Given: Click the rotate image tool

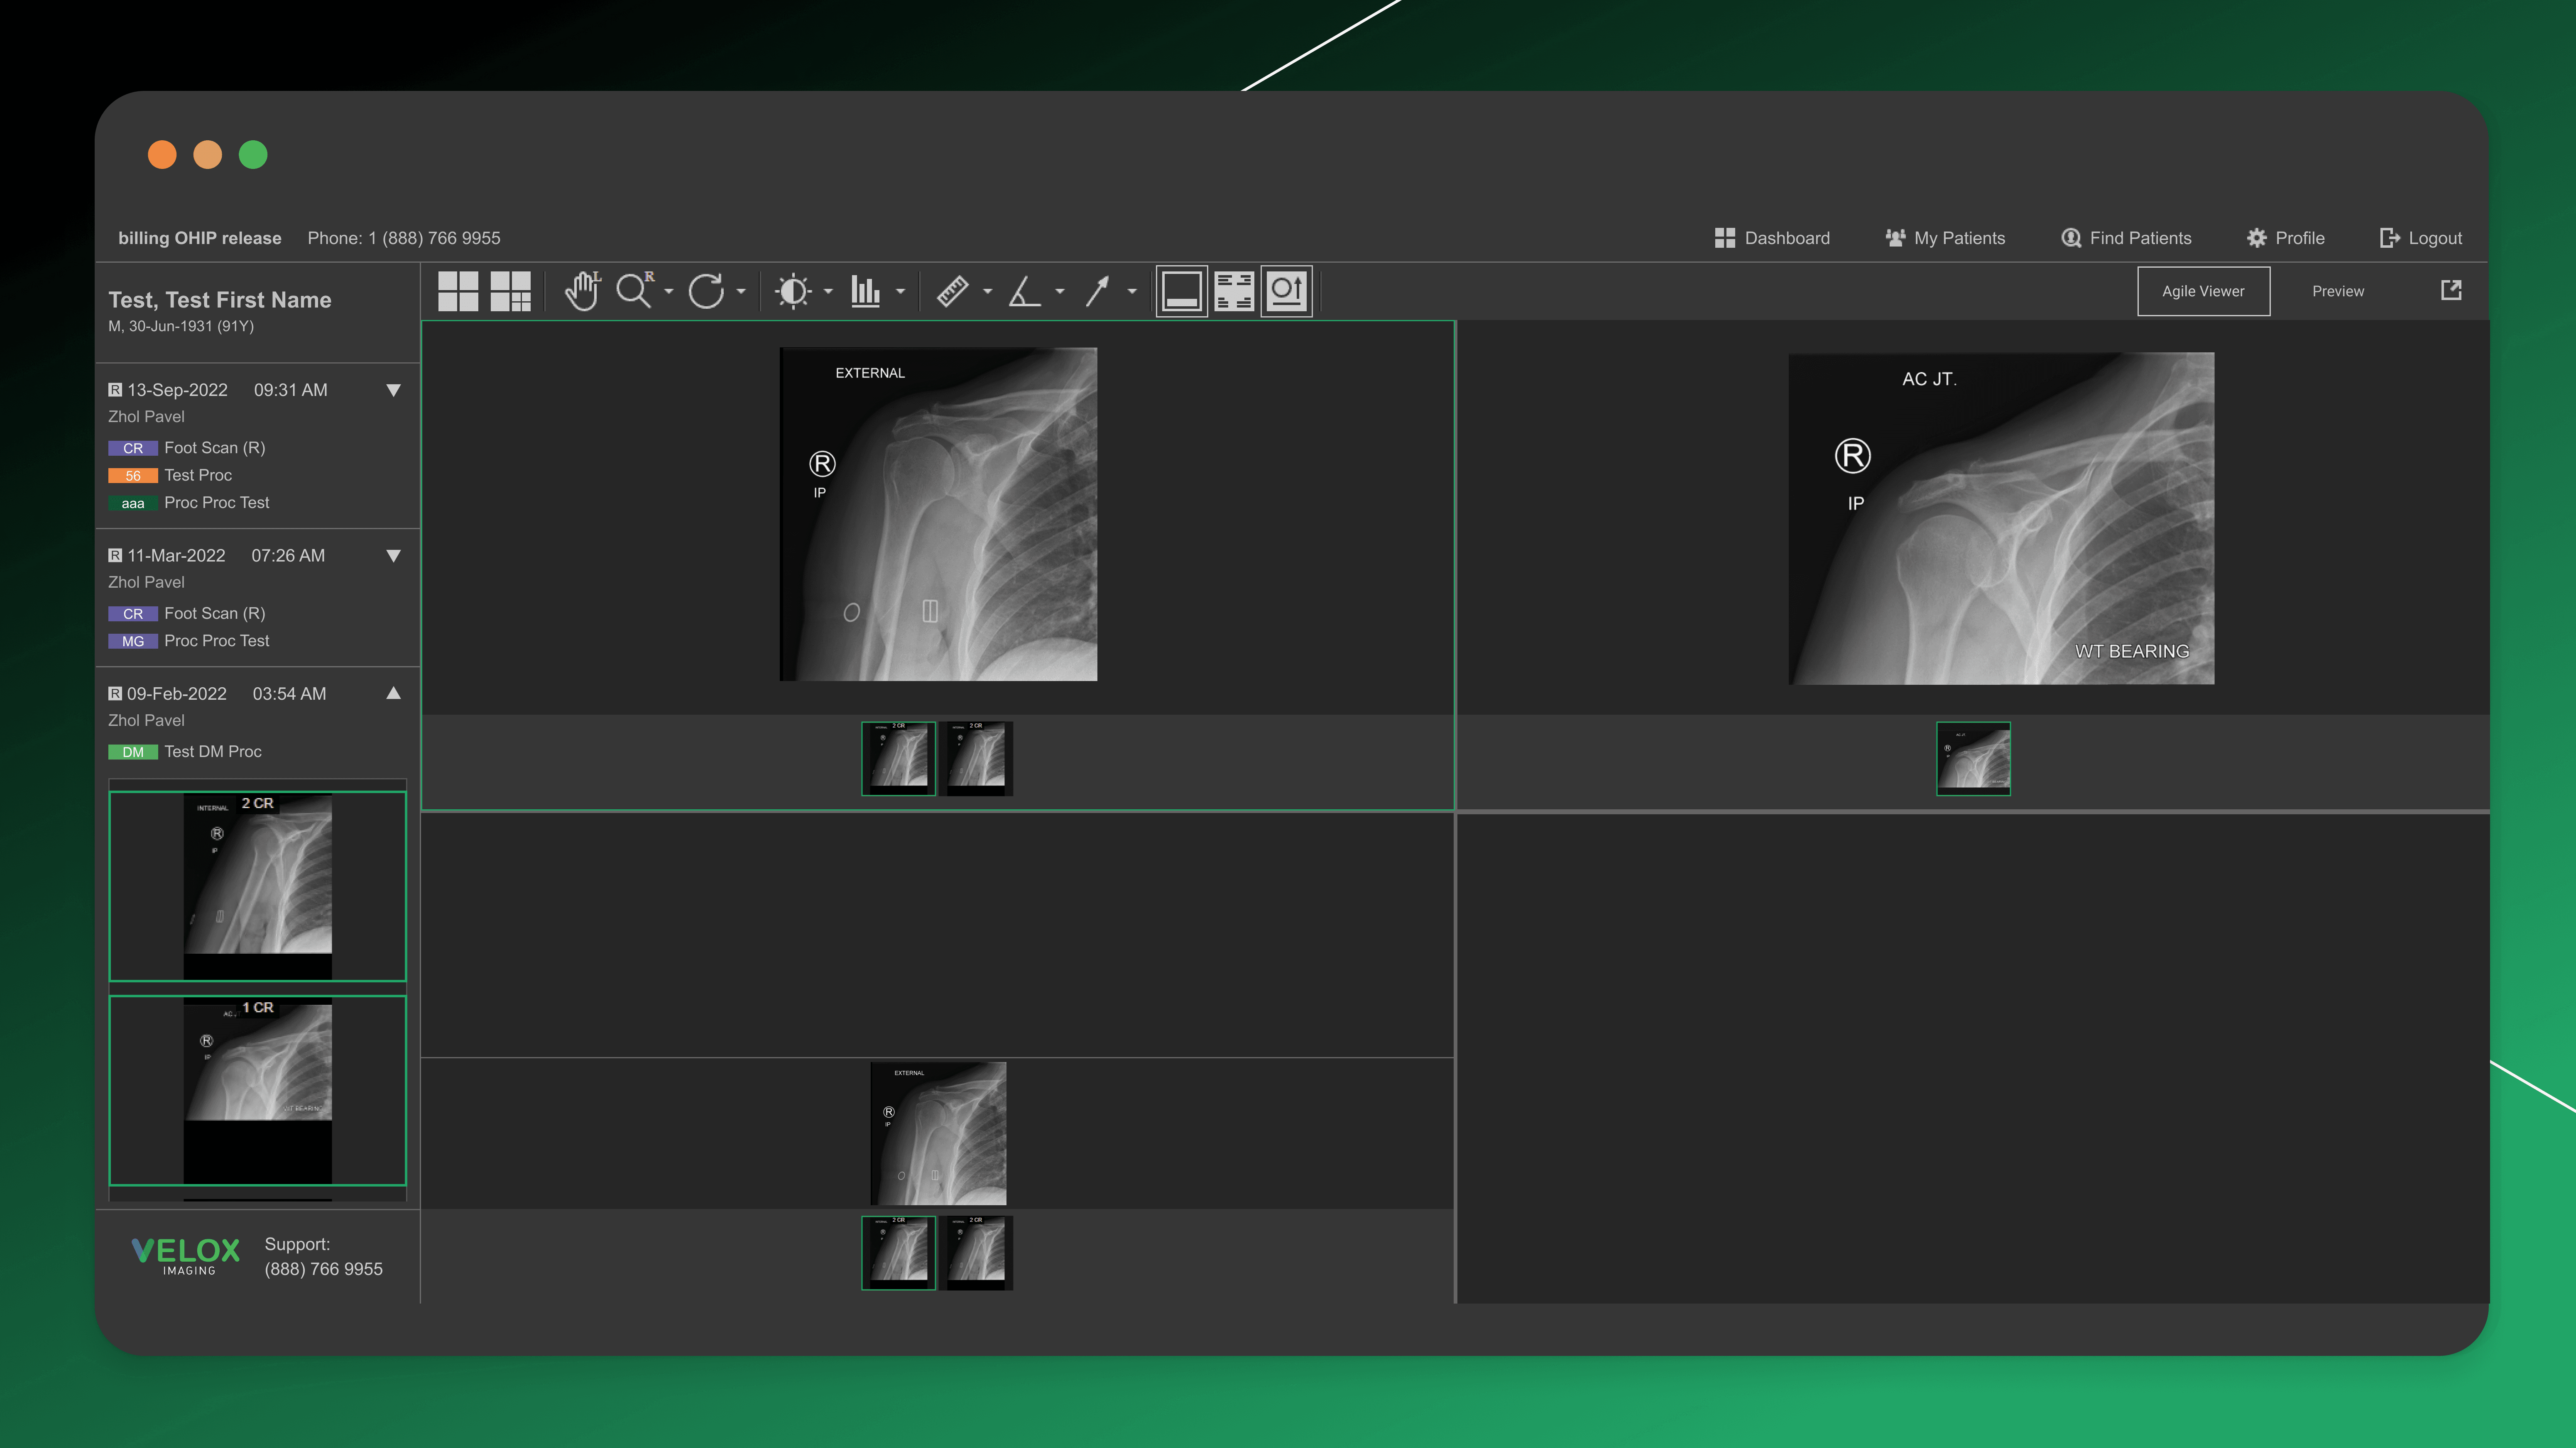Looking at the screenshot, I should 706,291.
